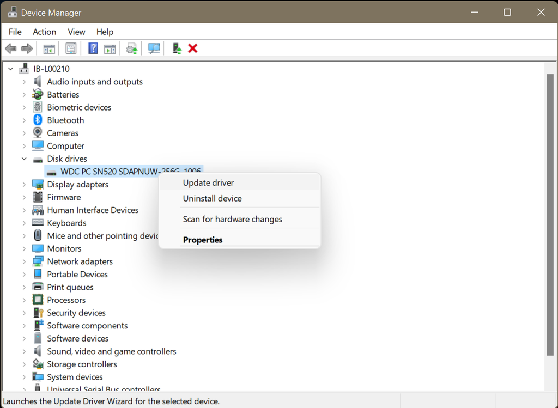Viewport: 558px width, 408px height.
Task: Click Update device driver toolbar icon
Action: (132, 48)
